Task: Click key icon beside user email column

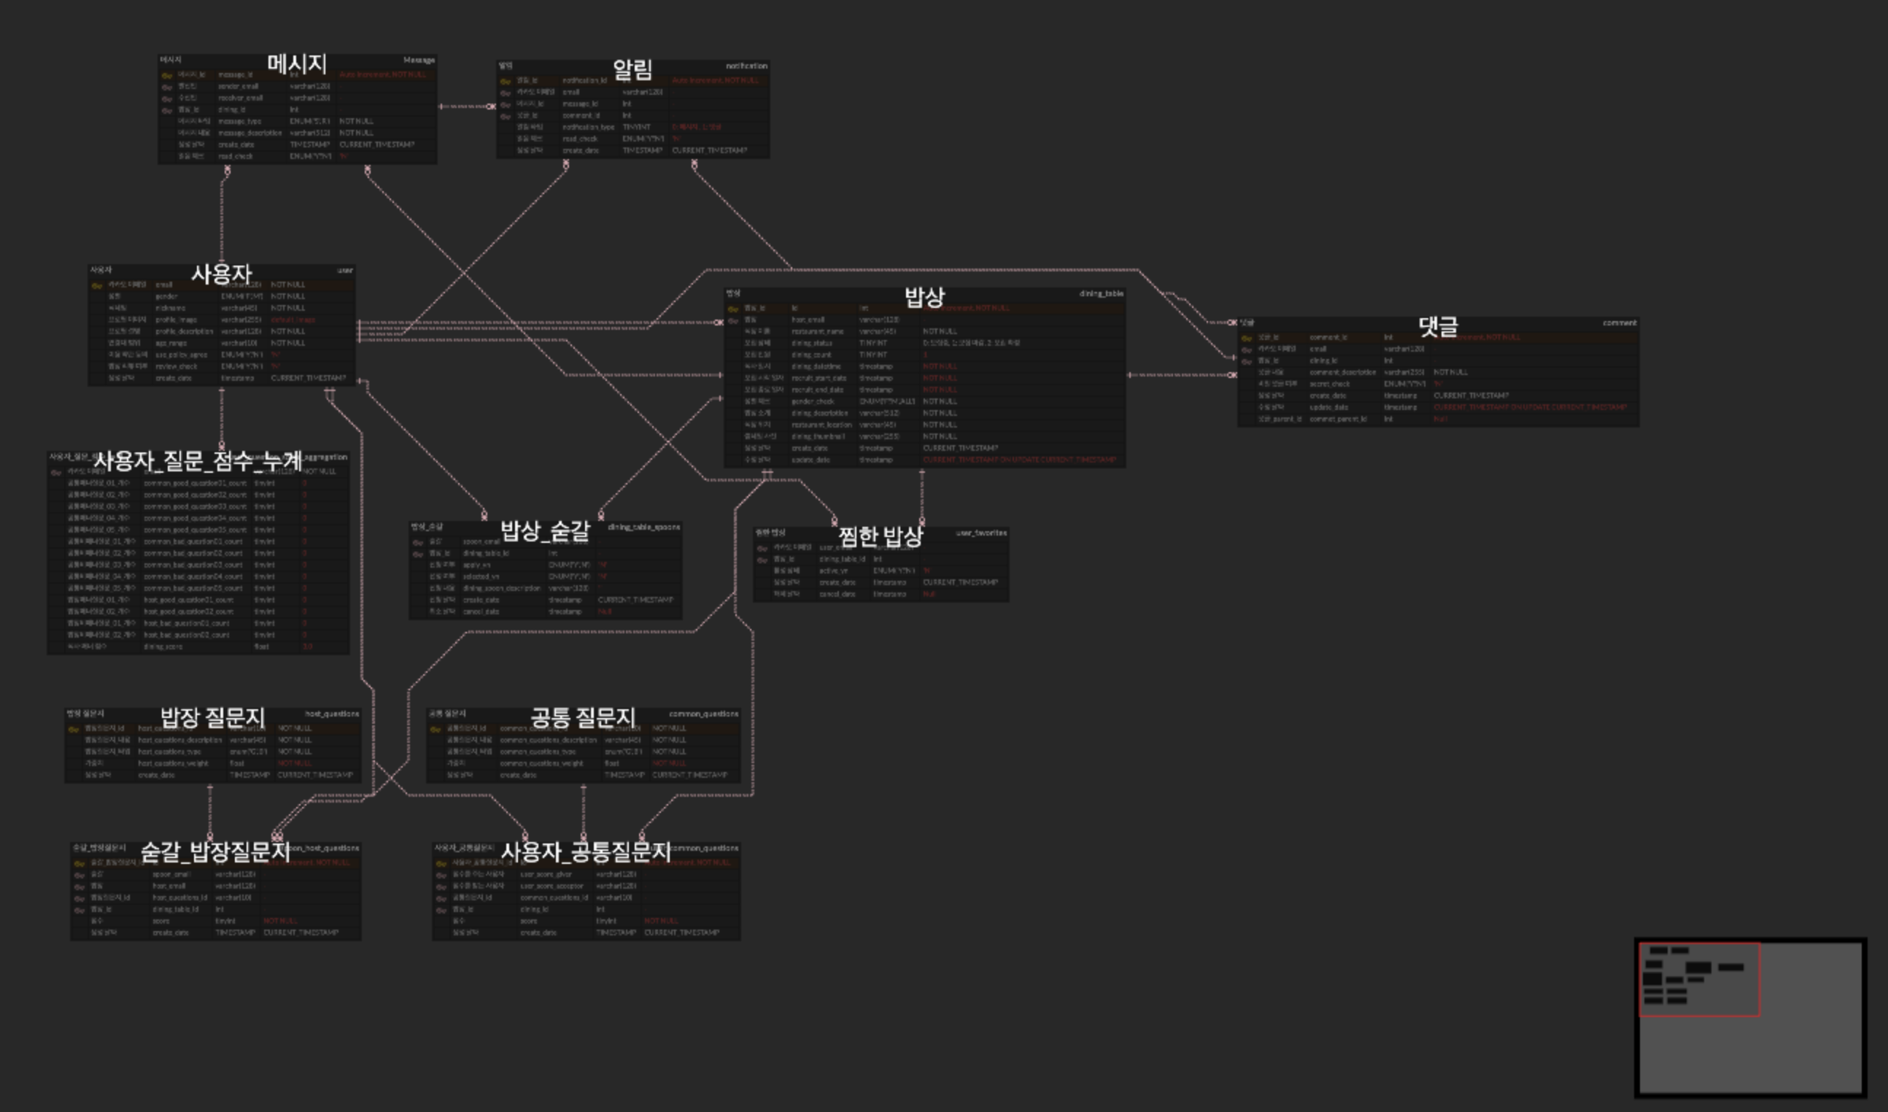Action: (x=96, y=285)
